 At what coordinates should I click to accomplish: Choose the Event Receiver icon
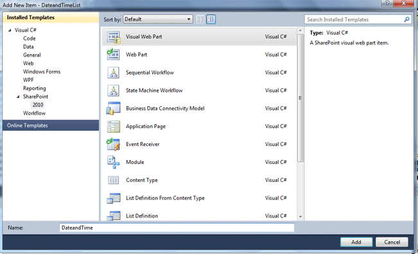click(113, 144)
